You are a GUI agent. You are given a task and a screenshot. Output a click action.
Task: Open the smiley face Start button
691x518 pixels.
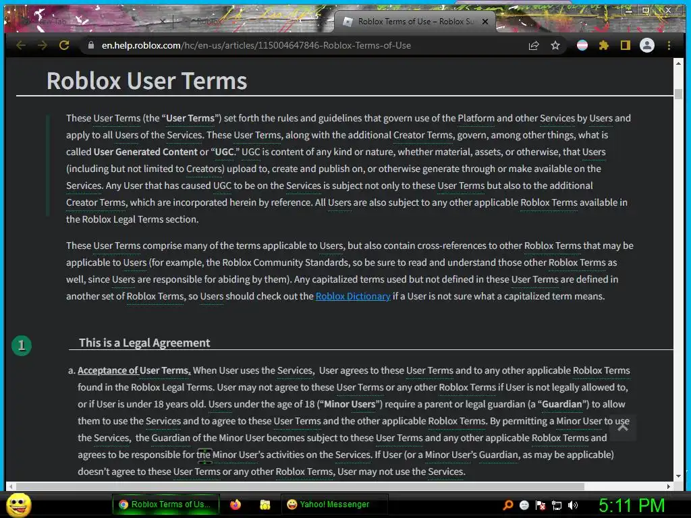tap(19, 505)
